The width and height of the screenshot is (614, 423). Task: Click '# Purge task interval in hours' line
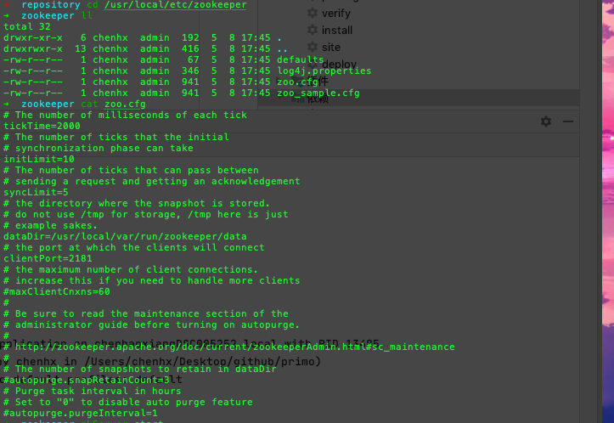(x=93, y=391)
